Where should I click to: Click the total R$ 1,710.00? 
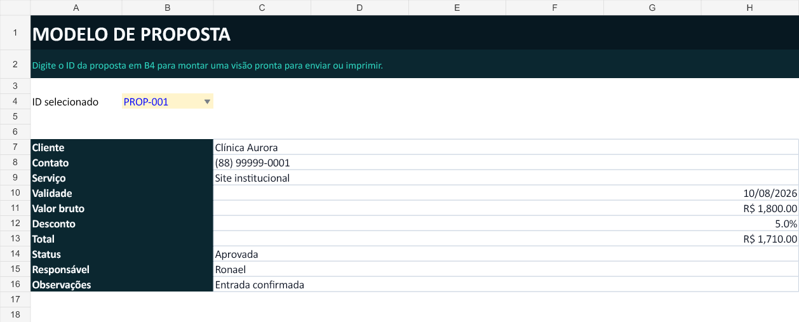(x=770, y=239)
